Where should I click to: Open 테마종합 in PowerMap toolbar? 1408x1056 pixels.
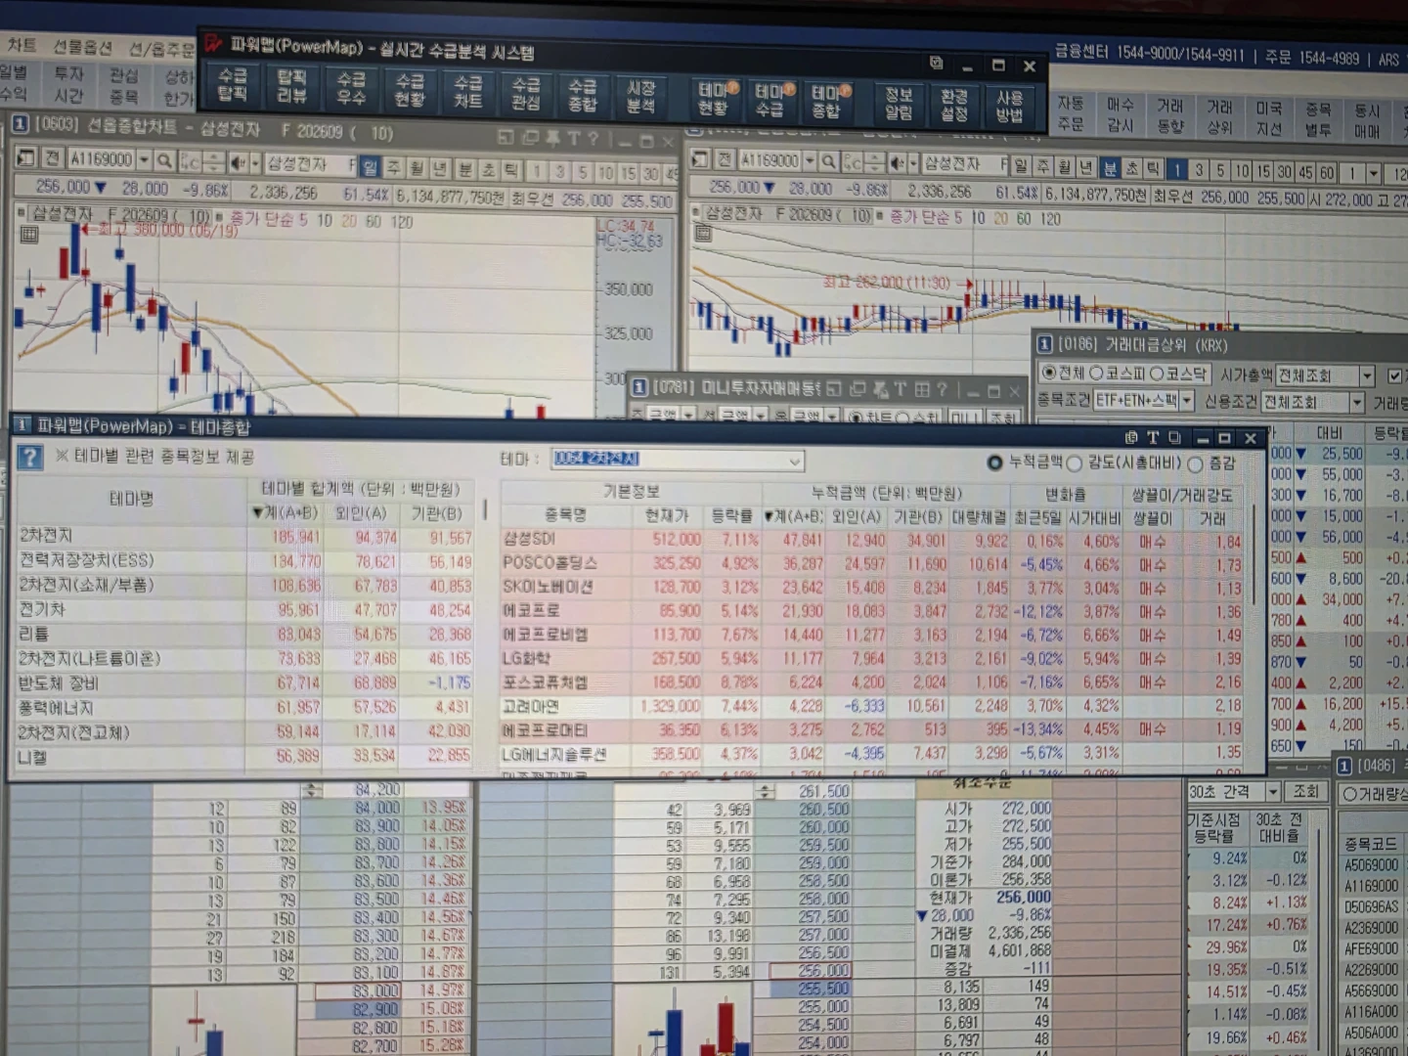pyautogui.click(x=827, y=101)
